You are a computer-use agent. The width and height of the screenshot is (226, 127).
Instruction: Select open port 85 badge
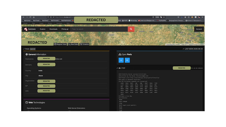tap(127, 60)
